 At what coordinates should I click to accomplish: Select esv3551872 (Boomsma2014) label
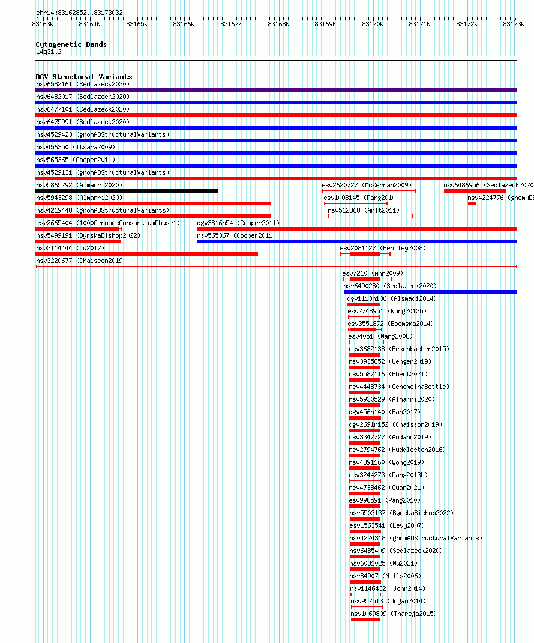(391, 324)
